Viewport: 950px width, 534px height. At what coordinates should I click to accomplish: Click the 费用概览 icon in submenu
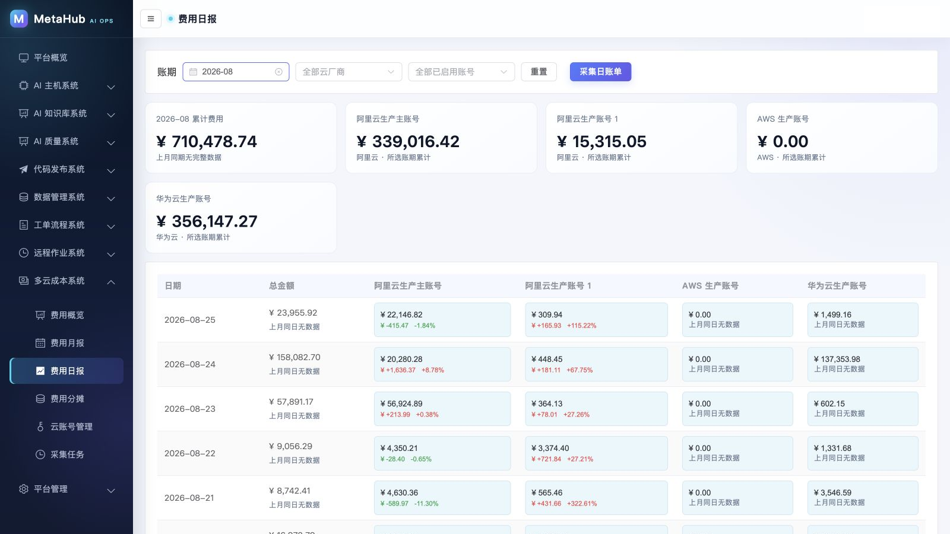pyautogui.click(x=40, y=315)
